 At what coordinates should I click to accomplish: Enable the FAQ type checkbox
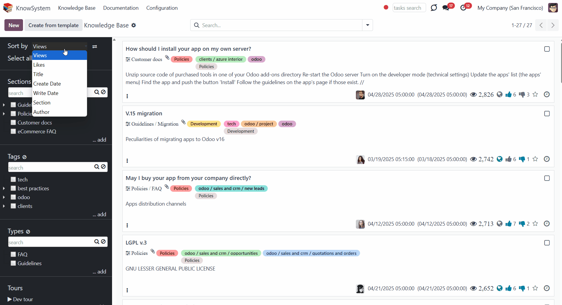point(13,254)
